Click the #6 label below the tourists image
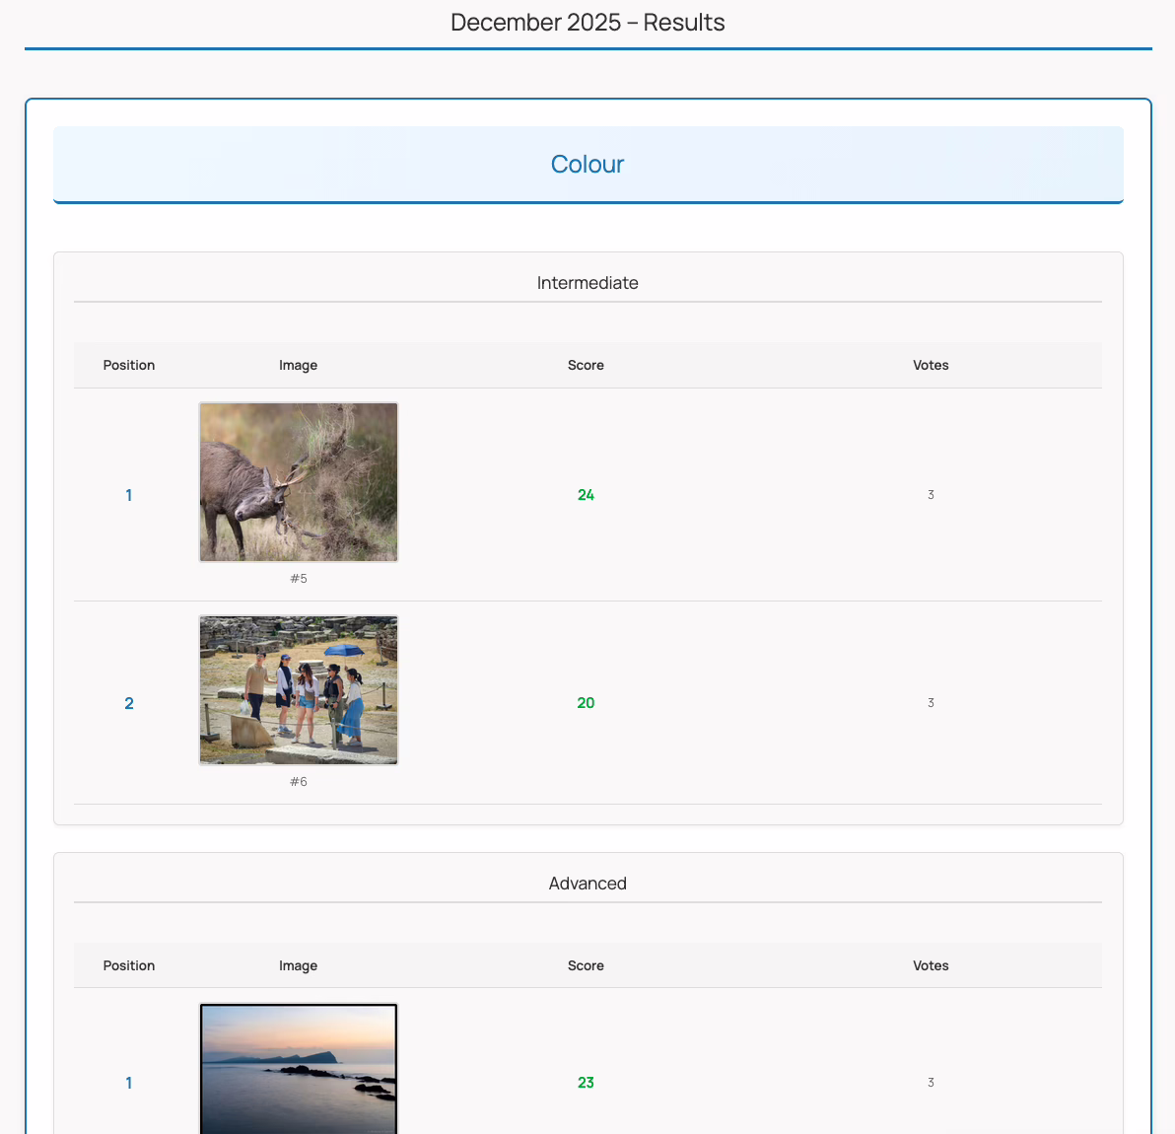1175x1134 pixels. coord(299,782)
